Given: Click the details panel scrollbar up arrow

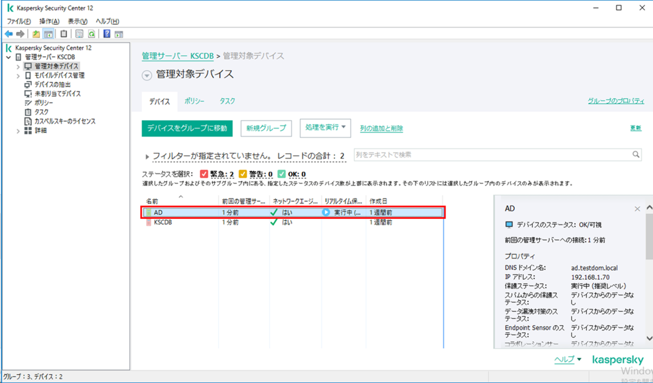Looking at the screenshot, I should tap(649, 208).
